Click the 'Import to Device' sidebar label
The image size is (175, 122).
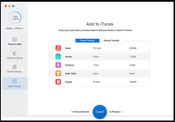pos(15,58)
